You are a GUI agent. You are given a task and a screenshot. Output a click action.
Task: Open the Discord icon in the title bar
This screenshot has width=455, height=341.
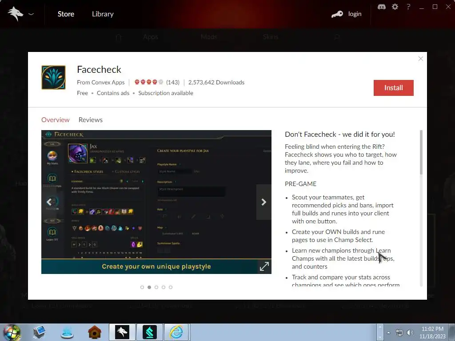tap(382, 7)
